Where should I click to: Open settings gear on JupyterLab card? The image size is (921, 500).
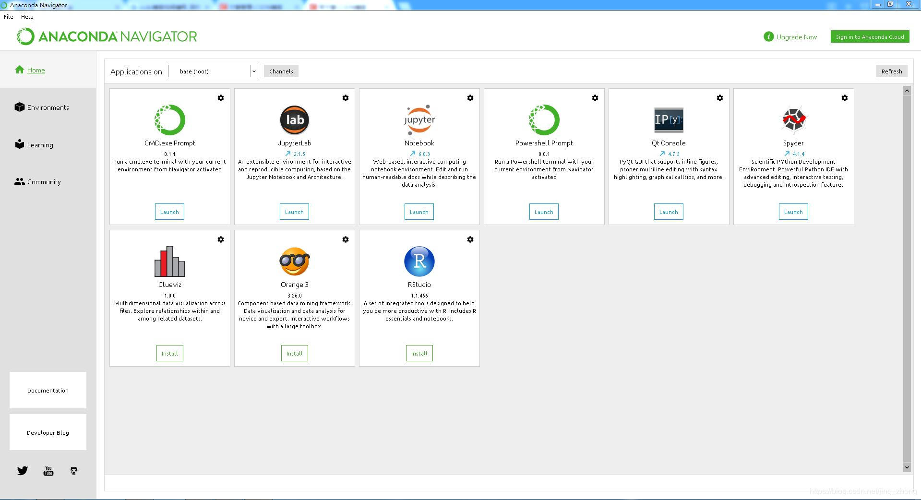coord(346,98)
